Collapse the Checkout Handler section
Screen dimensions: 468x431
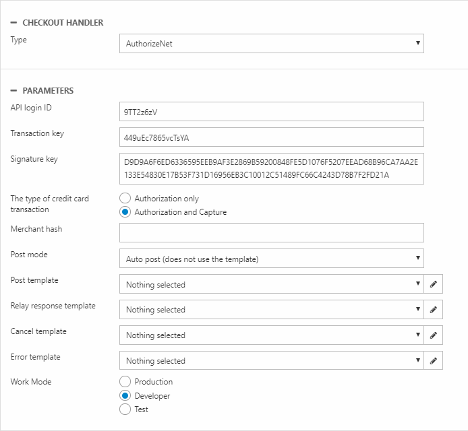click(13, 23)
